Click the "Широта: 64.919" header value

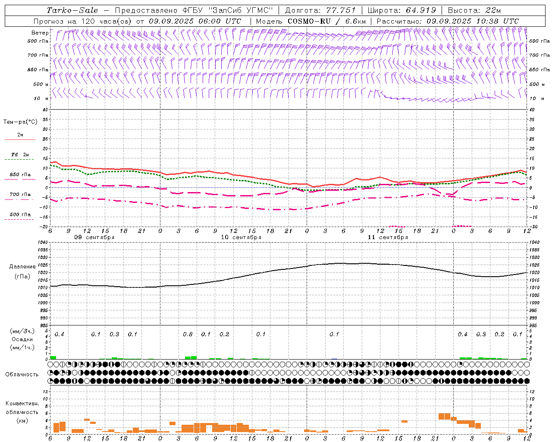click(401, 10)
